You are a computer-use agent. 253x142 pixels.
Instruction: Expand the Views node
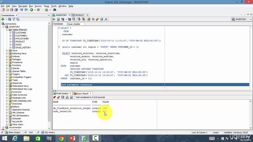click(7, 50)
